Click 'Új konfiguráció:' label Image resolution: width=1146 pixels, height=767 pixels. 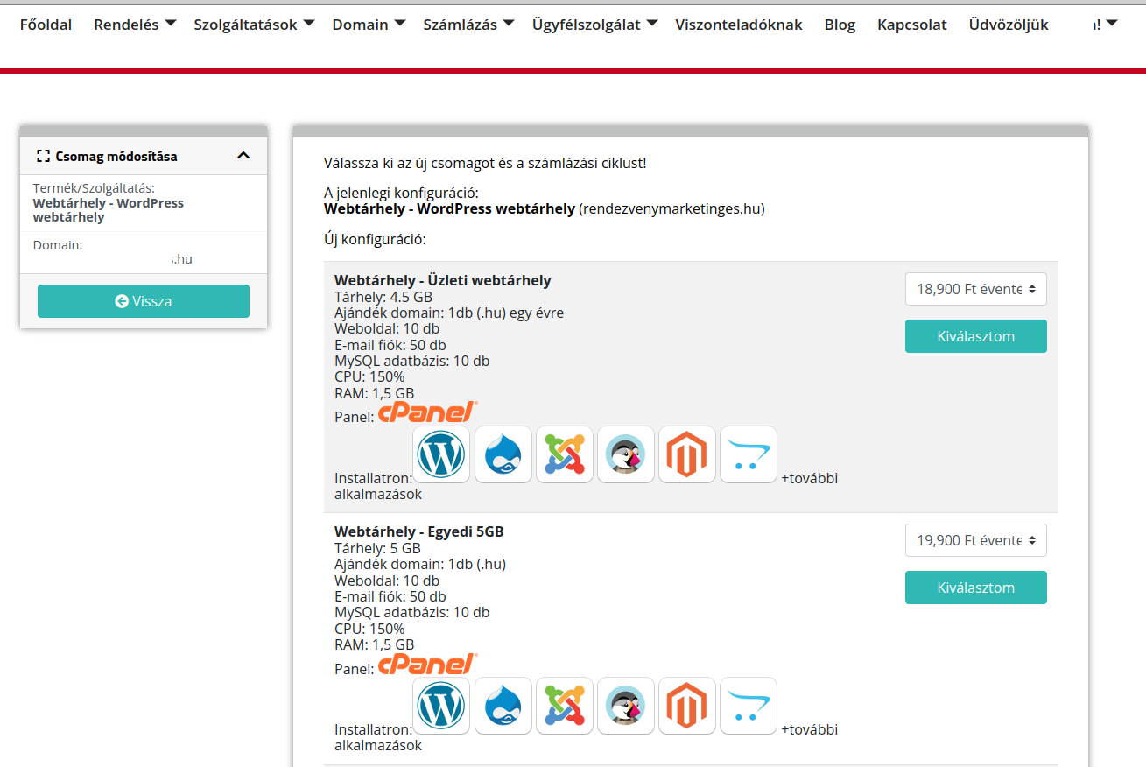375,238
